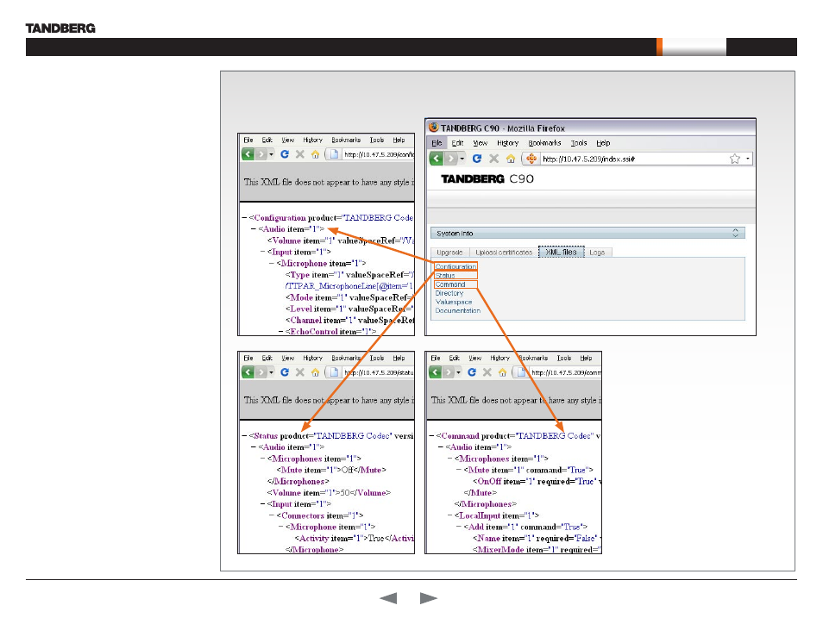Collapse the EchoControl XML node
The width and height of the screenshot is (823, 618).
(281, 332)
